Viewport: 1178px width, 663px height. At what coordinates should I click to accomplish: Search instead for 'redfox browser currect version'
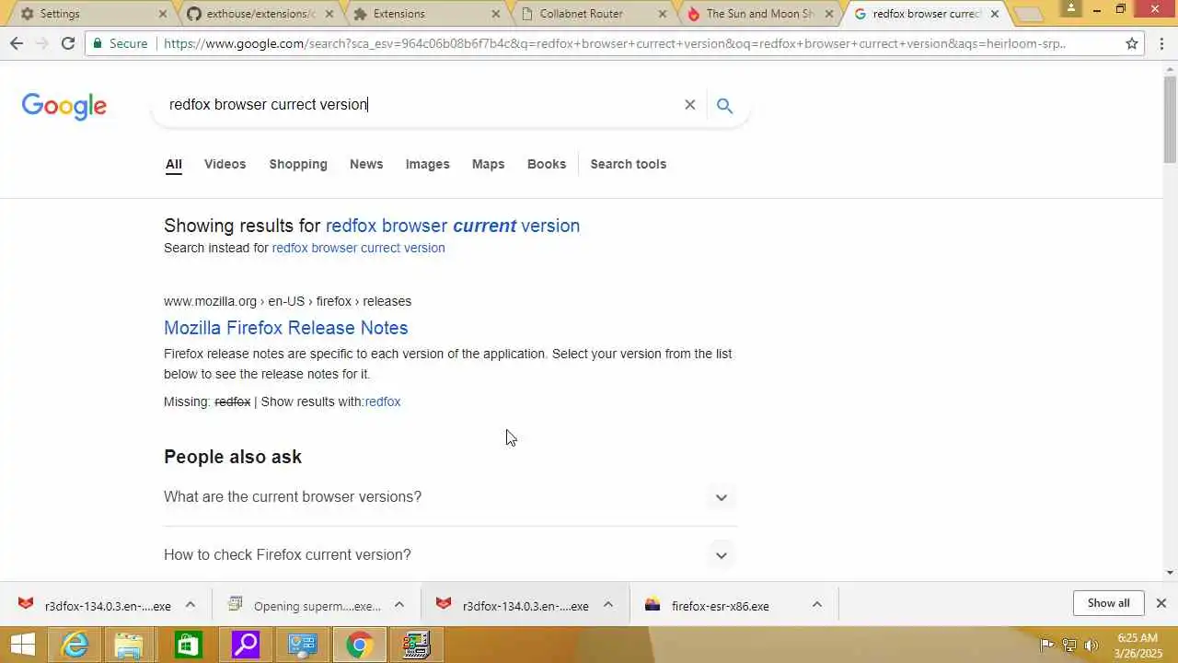pyautogui.click(x=358, y=248)
